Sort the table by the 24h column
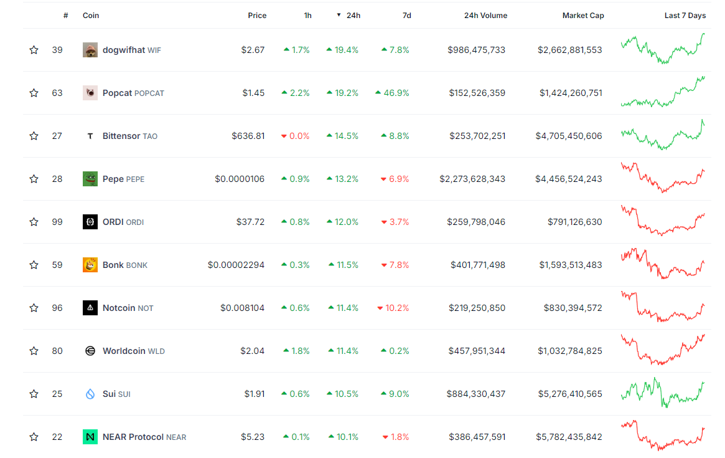 point(349,16)
